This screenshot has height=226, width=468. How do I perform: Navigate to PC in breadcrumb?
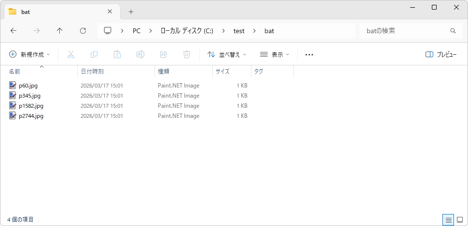pos(137,31)
